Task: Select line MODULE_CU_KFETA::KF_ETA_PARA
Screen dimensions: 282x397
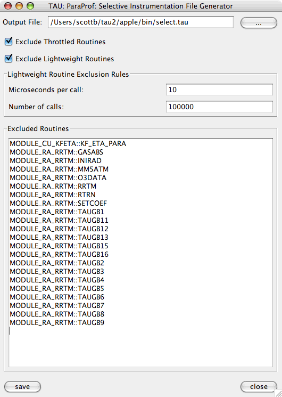Action: (68, 143)
